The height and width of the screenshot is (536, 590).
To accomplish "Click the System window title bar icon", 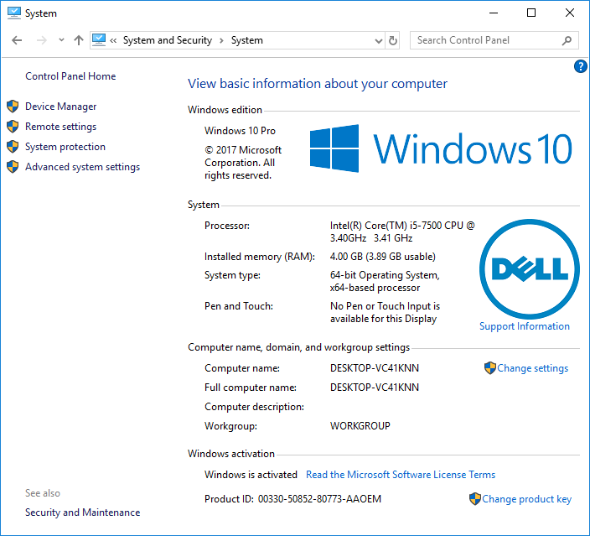I will coord(14,13).
